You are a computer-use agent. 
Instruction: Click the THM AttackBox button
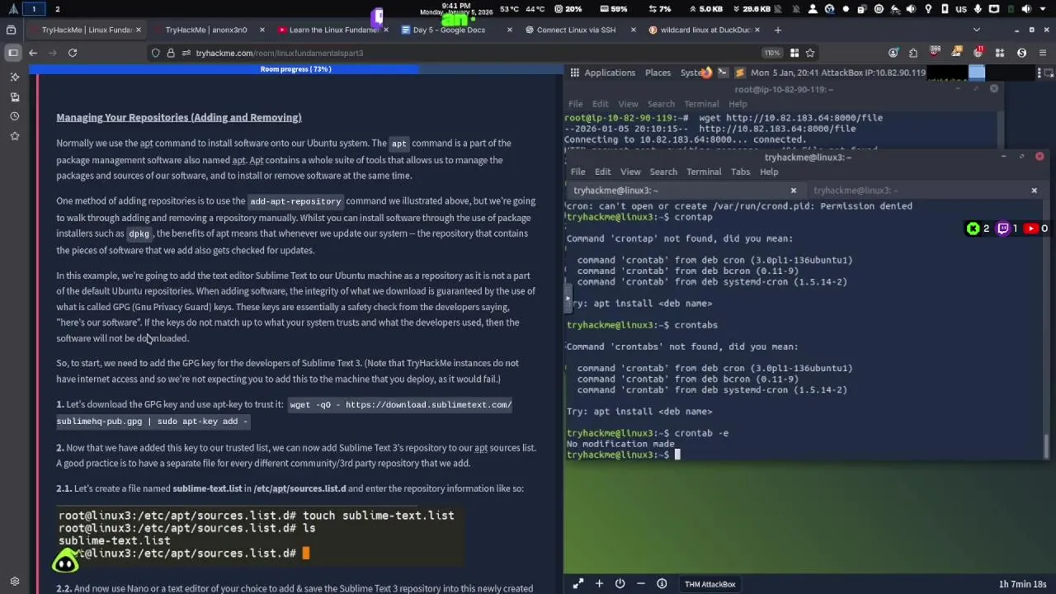[709, 584]
